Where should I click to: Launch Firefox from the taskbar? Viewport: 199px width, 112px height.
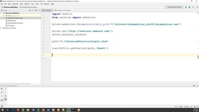coord(18,110)
